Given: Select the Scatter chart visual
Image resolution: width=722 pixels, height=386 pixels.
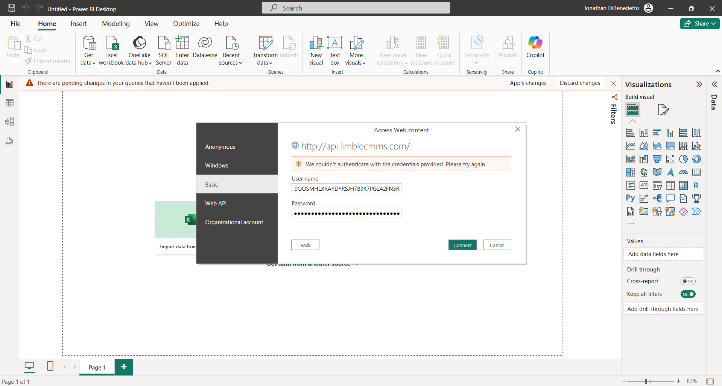Looking at the screenshot, I should click(670, 159).
